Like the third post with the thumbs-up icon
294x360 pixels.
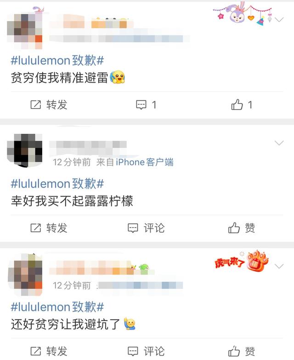(234, 351)
